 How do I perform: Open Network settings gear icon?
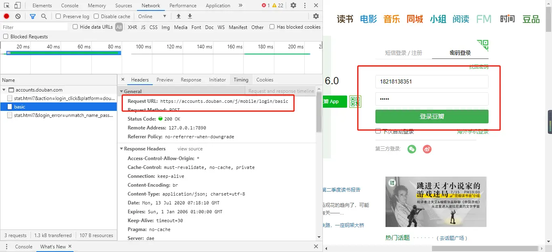tap(316, 16)
